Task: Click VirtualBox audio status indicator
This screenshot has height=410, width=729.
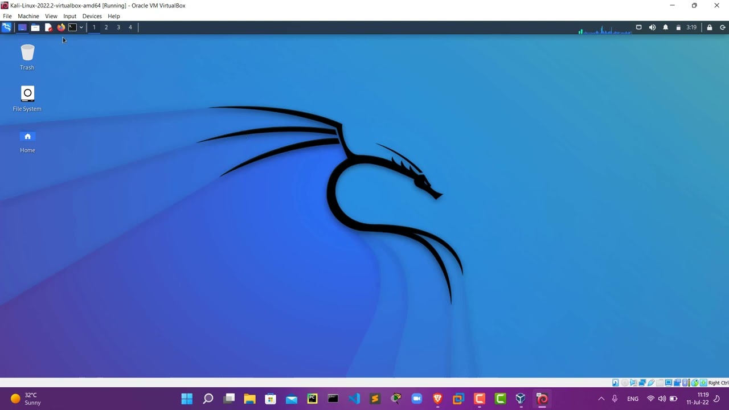Action: [x=633, y=383]
